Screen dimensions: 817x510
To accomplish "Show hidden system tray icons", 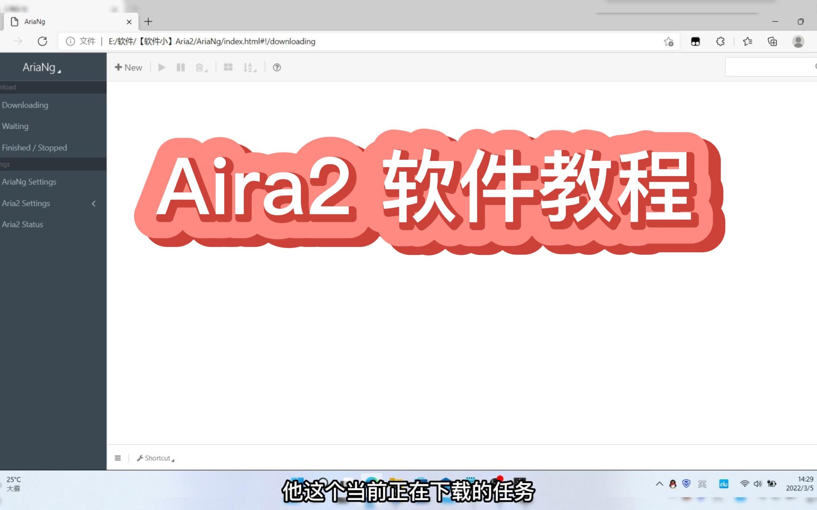I will tap(659, 483).
